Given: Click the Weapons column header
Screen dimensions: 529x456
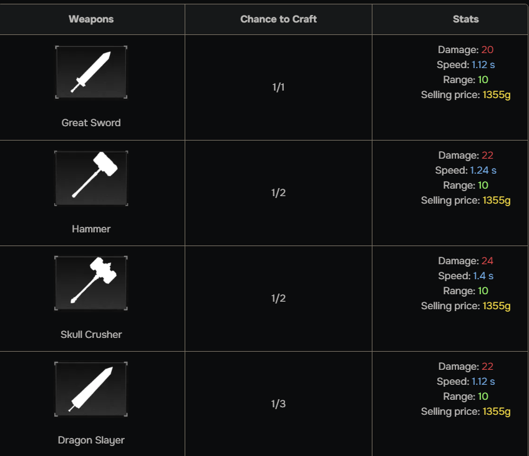Looking at the screenshot, I should (x=91, y=19).
